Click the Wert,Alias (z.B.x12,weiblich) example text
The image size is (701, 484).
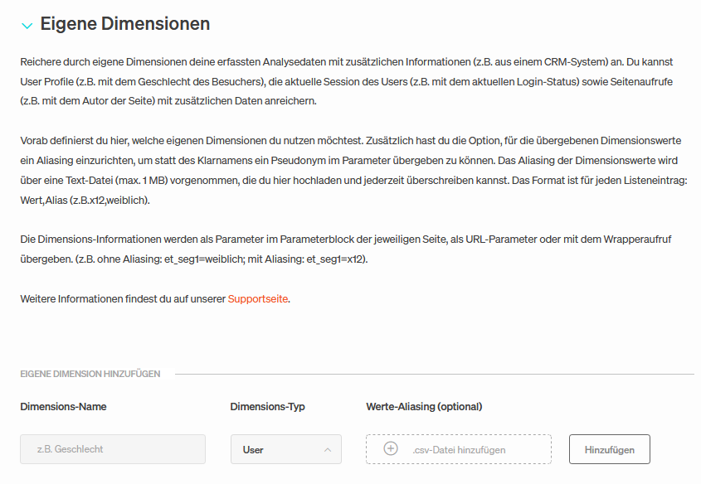coord(85,200)
